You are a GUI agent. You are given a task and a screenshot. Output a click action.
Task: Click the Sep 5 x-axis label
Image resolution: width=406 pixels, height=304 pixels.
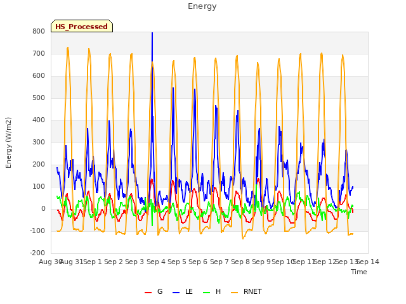[177, 262]
